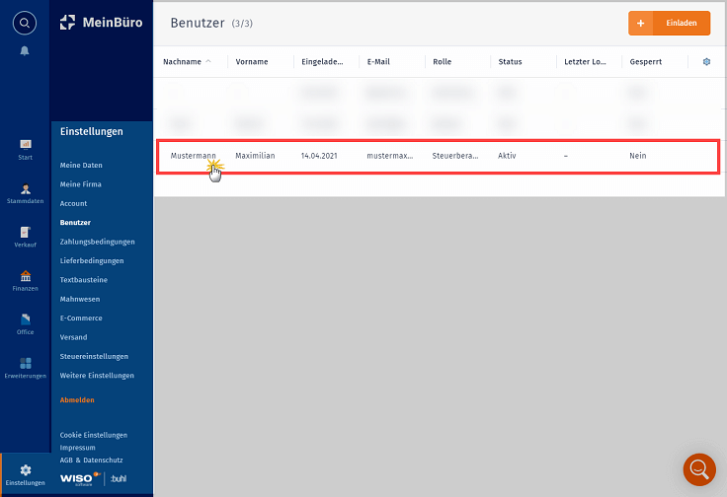The width and height of the screenshot is (727, 497).
Task: Click the plus icon beside Einladen
Action: tap(641, 23)
